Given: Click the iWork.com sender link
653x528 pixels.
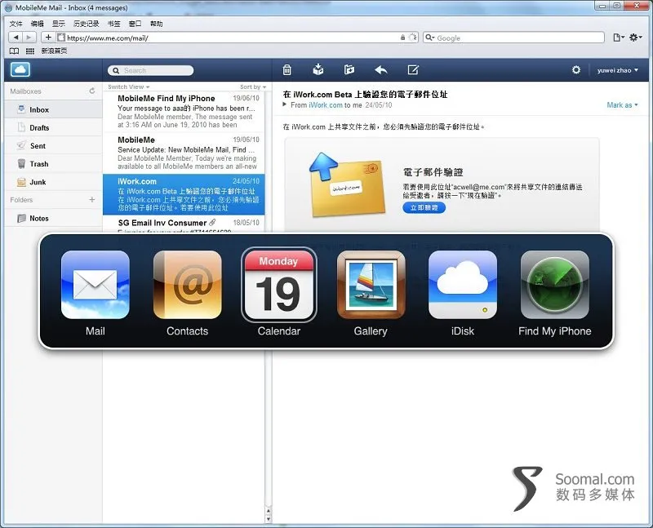Looking at the screenshot, I should (x=325, y=105).
